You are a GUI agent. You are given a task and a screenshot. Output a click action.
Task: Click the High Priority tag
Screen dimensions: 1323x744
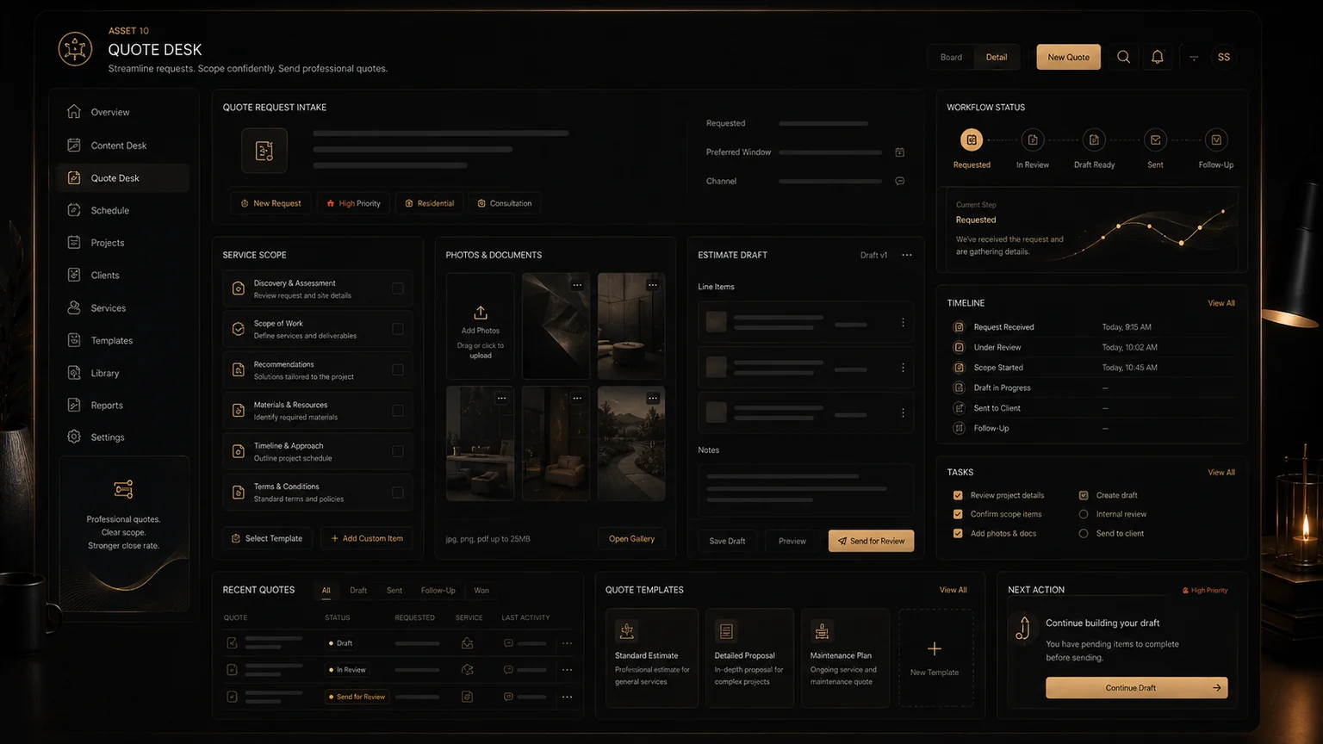[x=353, y=203]
